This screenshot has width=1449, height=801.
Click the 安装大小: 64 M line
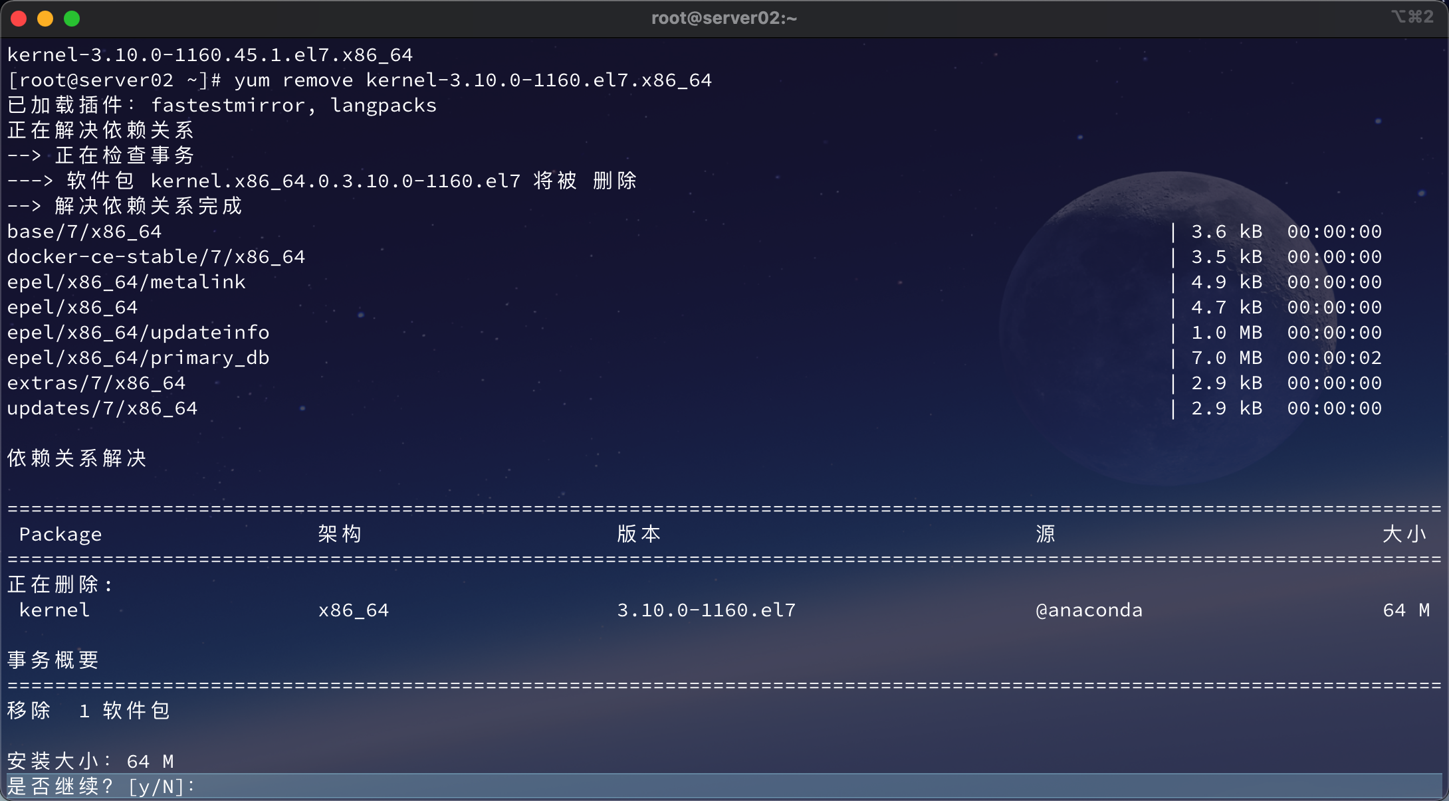coord(90,761)
